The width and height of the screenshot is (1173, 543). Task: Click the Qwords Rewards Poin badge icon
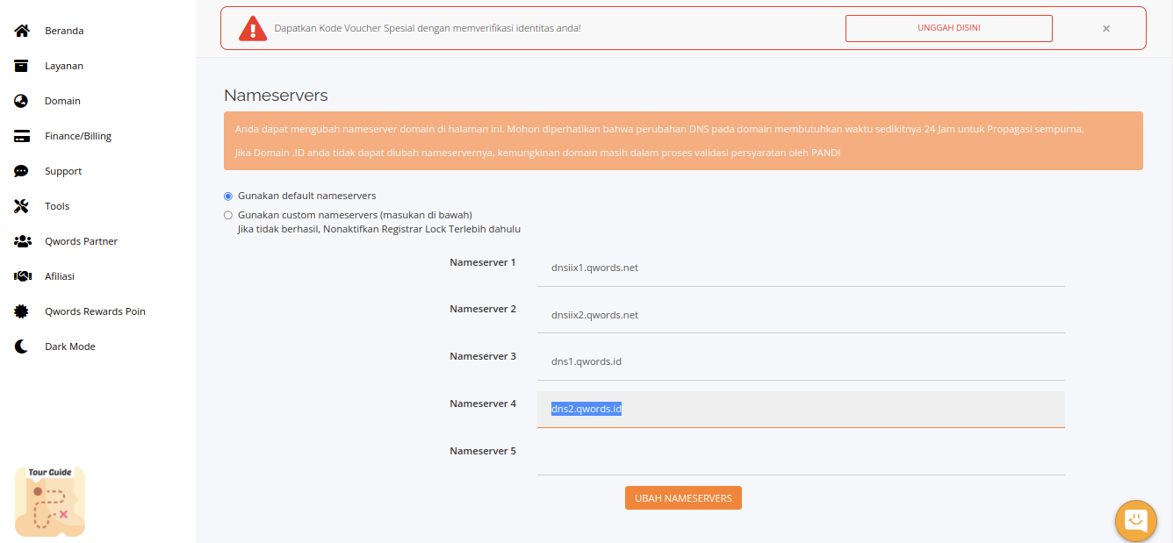(x=22, y=311)
